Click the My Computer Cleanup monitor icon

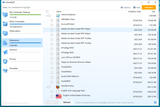5,14
